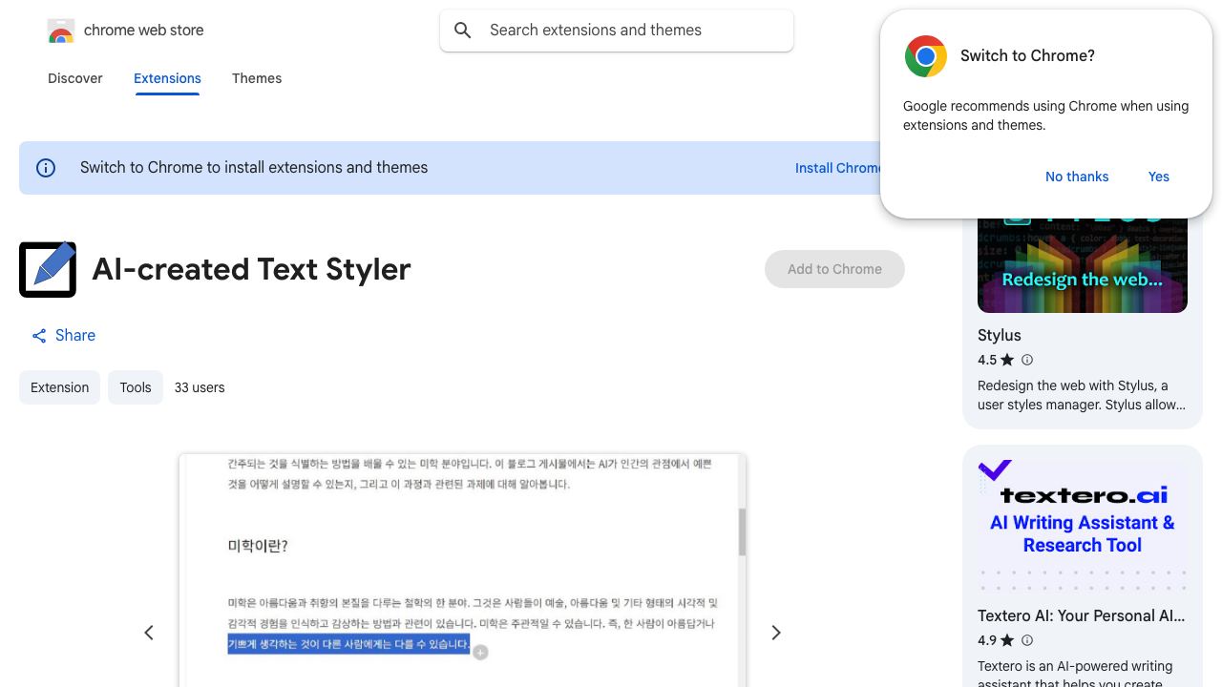The image size is (1222, 687).
Task: Click the Chrome logo in the popup
Action: (x=926, y=56)
